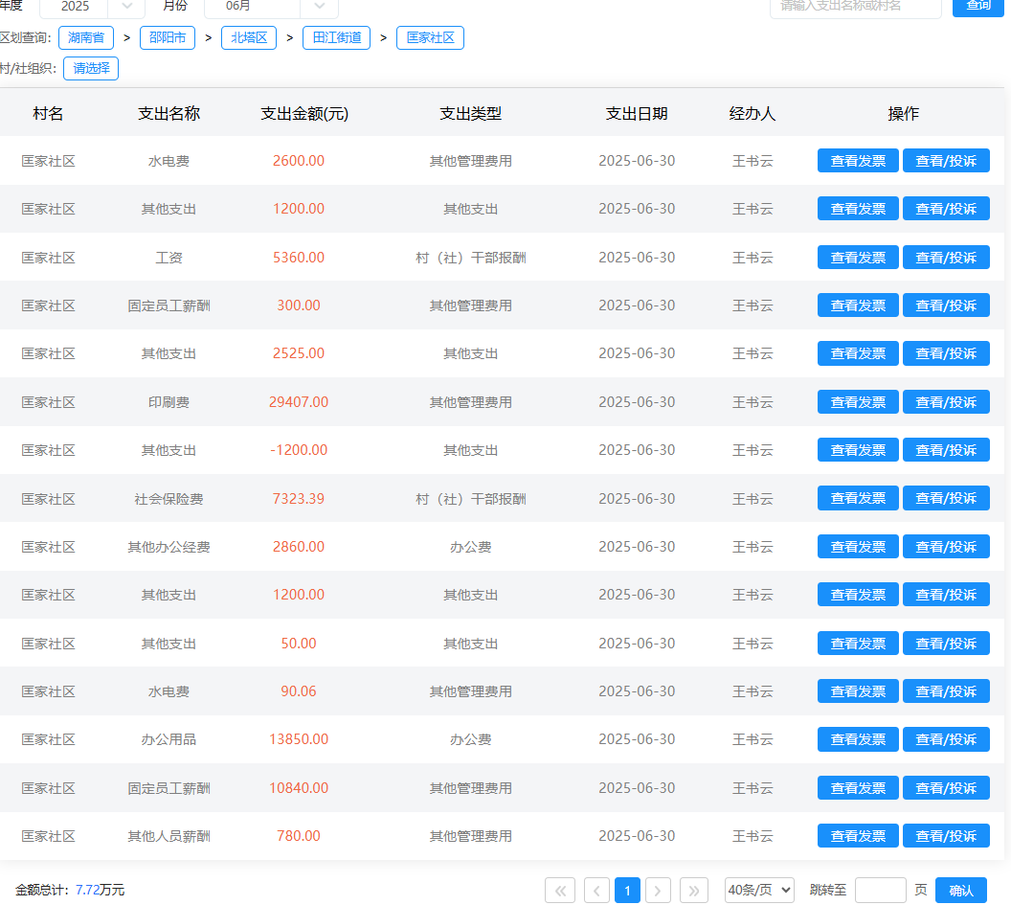This screenshot has height=905, width=1011.
Task: Click the 支出类型 column header
Action: (x=470, y=114)
